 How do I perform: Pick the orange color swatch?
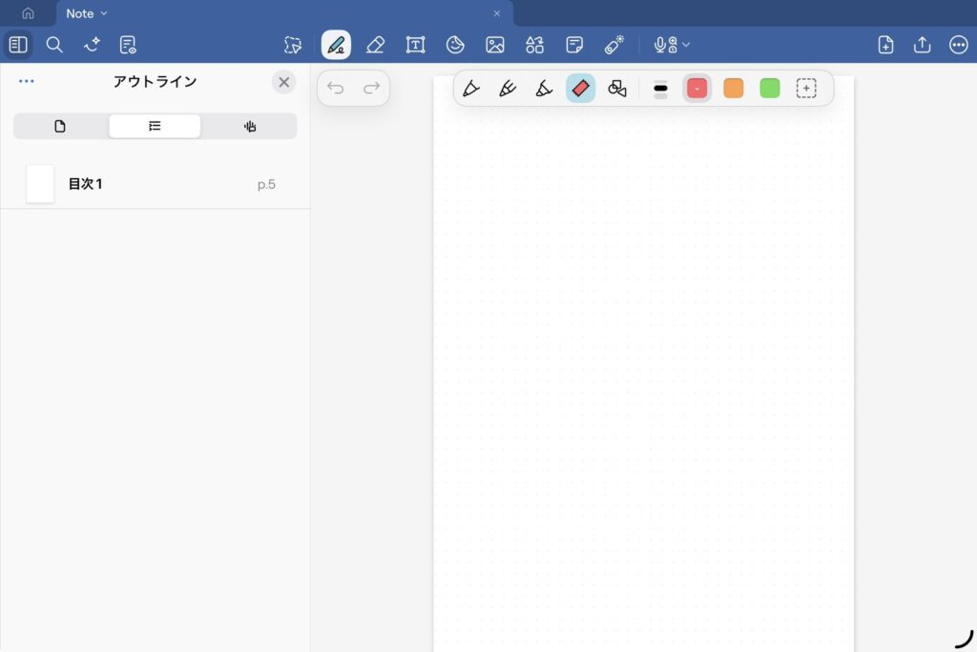(x=733, y=89)
